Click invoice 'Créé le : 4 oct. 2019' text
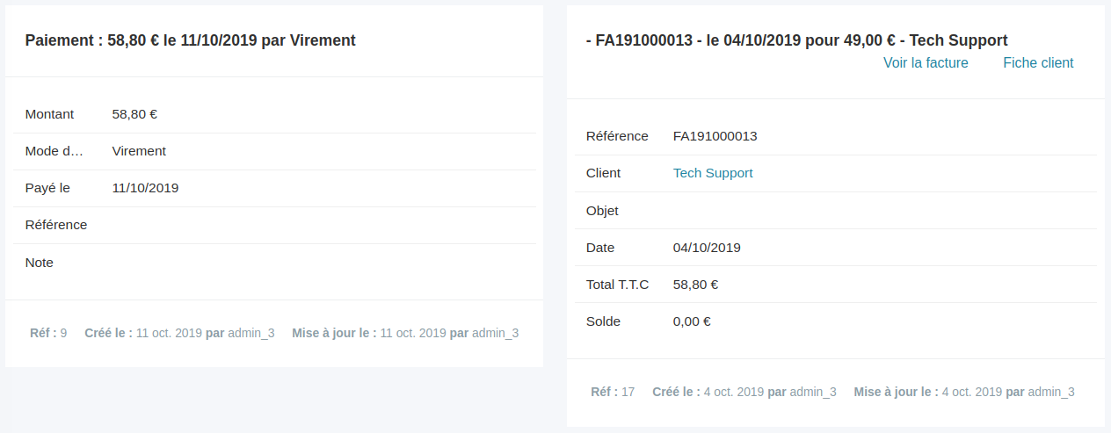This screenshot has width=1111, height=433. coord(708,392)
